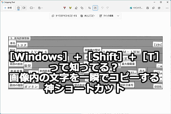Select recognized text 車名
The image size is (171, 114).
[x=13, y=43]
